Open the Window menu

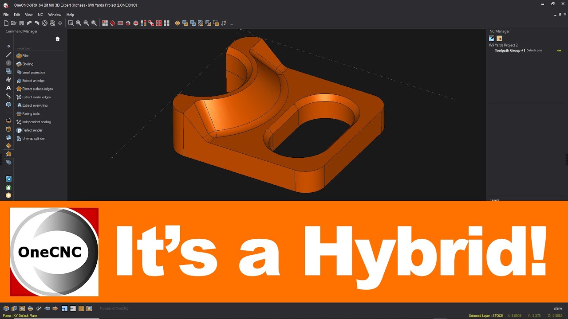pos(55,15)
